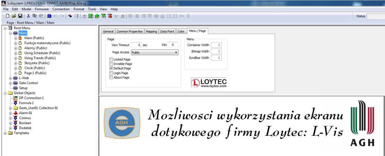The height and width of the screenshot is (156, 385).
Task: Expand the Alarm 01 node
Action: point(10,113)
